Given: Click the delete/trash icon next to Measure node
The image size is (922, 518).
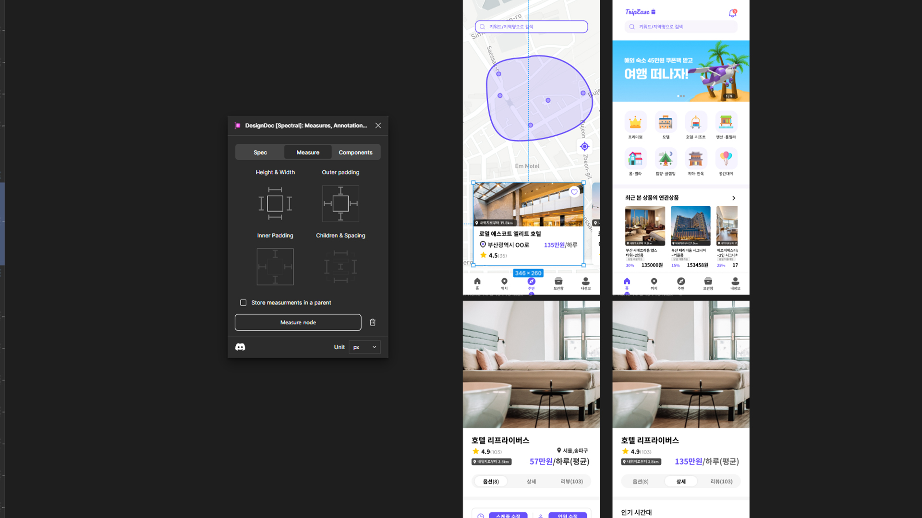Looking at the screenshot, I should coord(373,322).
